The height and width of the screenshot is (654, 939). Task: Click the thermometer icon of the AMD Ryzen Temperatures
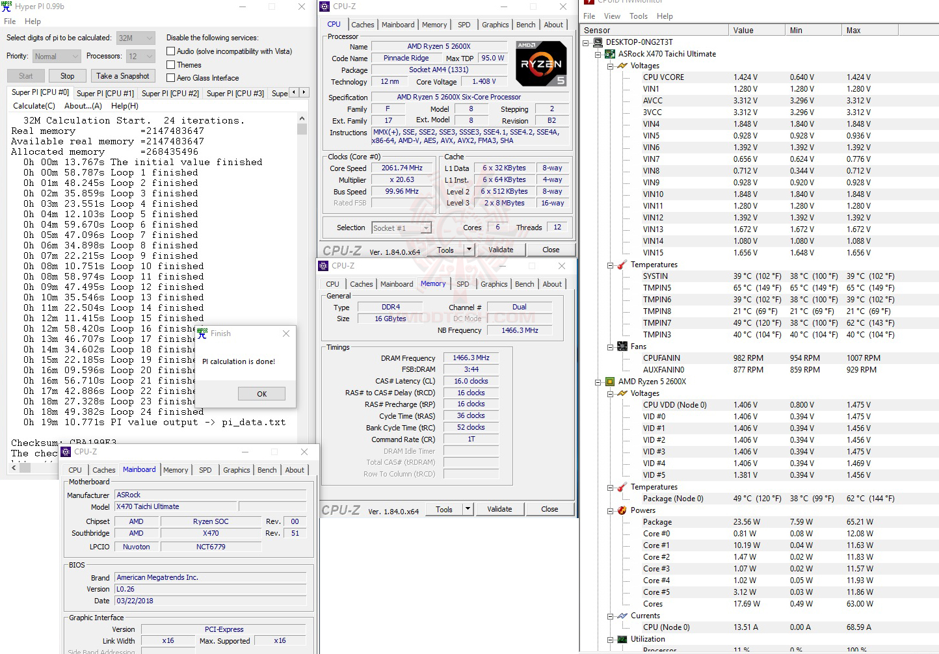[x=622, y=487]
